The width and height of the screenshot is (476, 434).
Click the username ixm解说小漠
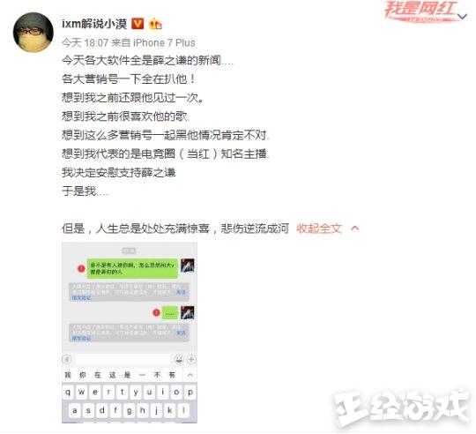(94, 24)
